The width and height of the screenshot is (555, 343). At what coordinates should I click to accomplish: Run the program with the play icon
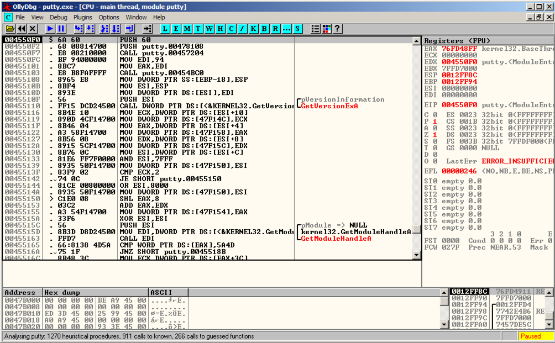[x=50, y=28]
